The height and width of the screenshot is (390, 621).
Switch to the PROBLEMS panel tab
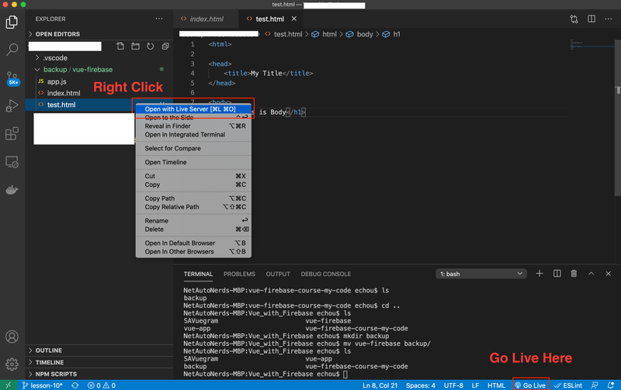(x=239, y=274)
